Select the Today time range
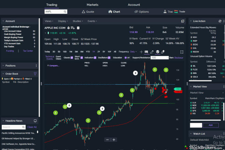The height and width of the screenshot is (150, 225). click(47, 52)
